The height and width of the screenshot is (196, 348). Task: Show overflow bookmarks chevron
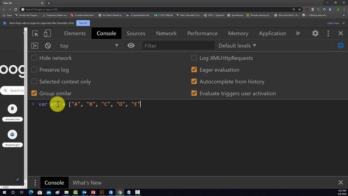(344, 15)
